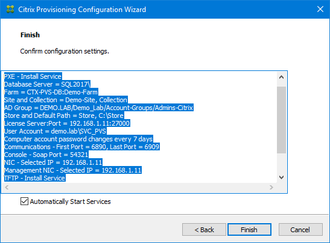Click the vertical scrollbar up arrow
The width and height of the screenshot is (330, 243).
(x=281, y=77)
